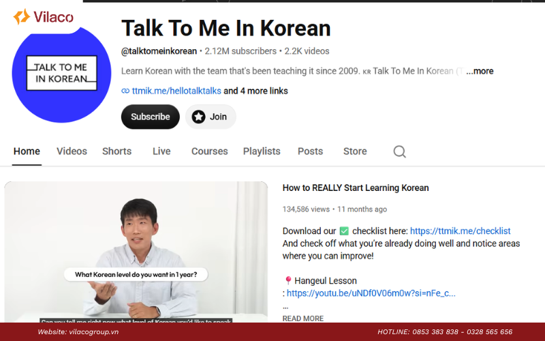The height and width of the screenshot is (341, 545).
Task: Open 'How to REALLY Start Learning Korean' title
Action: click(x=356, y=188)
